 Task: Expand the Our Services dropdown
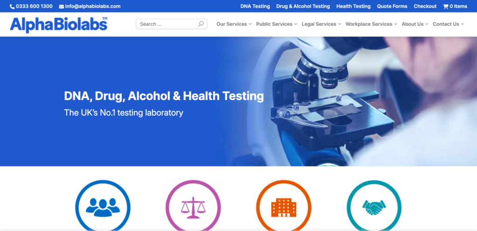point(234,24)
